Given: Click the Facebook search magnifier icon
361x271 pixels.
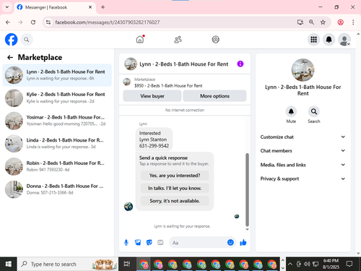Looking at the screenshot, I should click(x=27, y=40).
